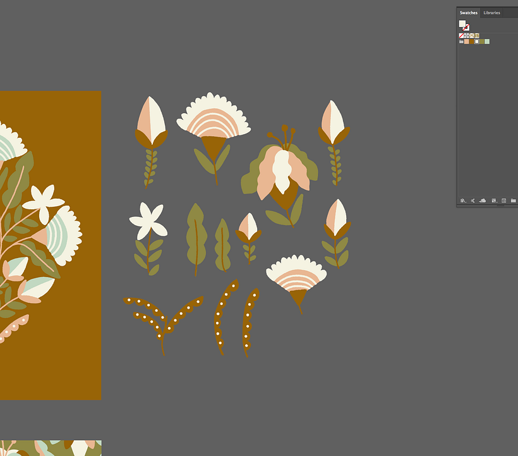
Task: Add selected swatch to CC Libraries
Action: coord(482,200)
